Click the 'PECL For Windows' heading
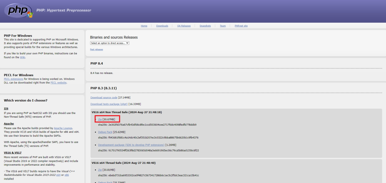Image resolution: width=386 pixels, height=183 pixels. click(x=19, y=75)
